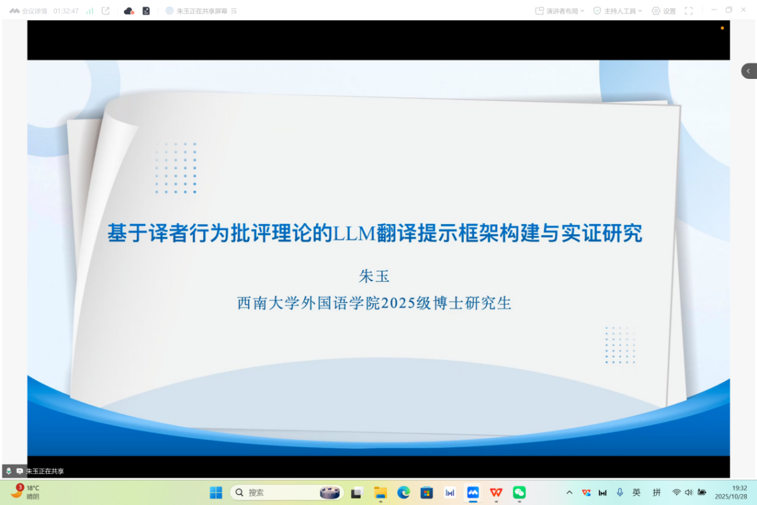Click the microphone icon beside 朱玉正在共享

tap(9, 471)
